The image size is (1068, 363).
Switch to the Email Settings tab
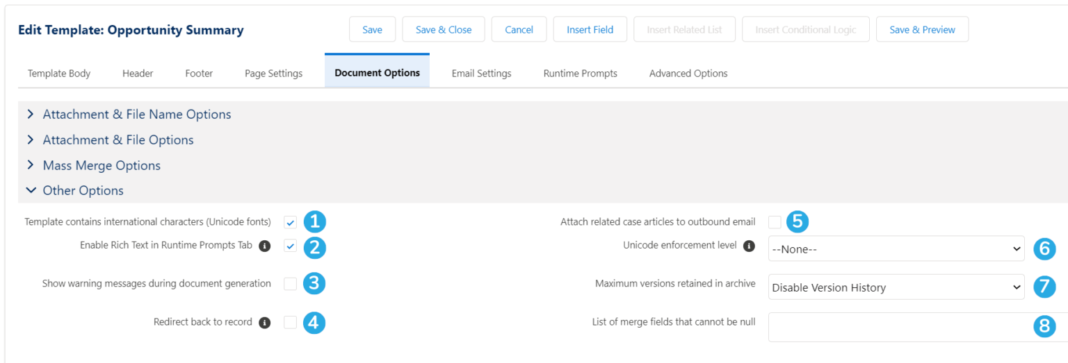(481, 74)
